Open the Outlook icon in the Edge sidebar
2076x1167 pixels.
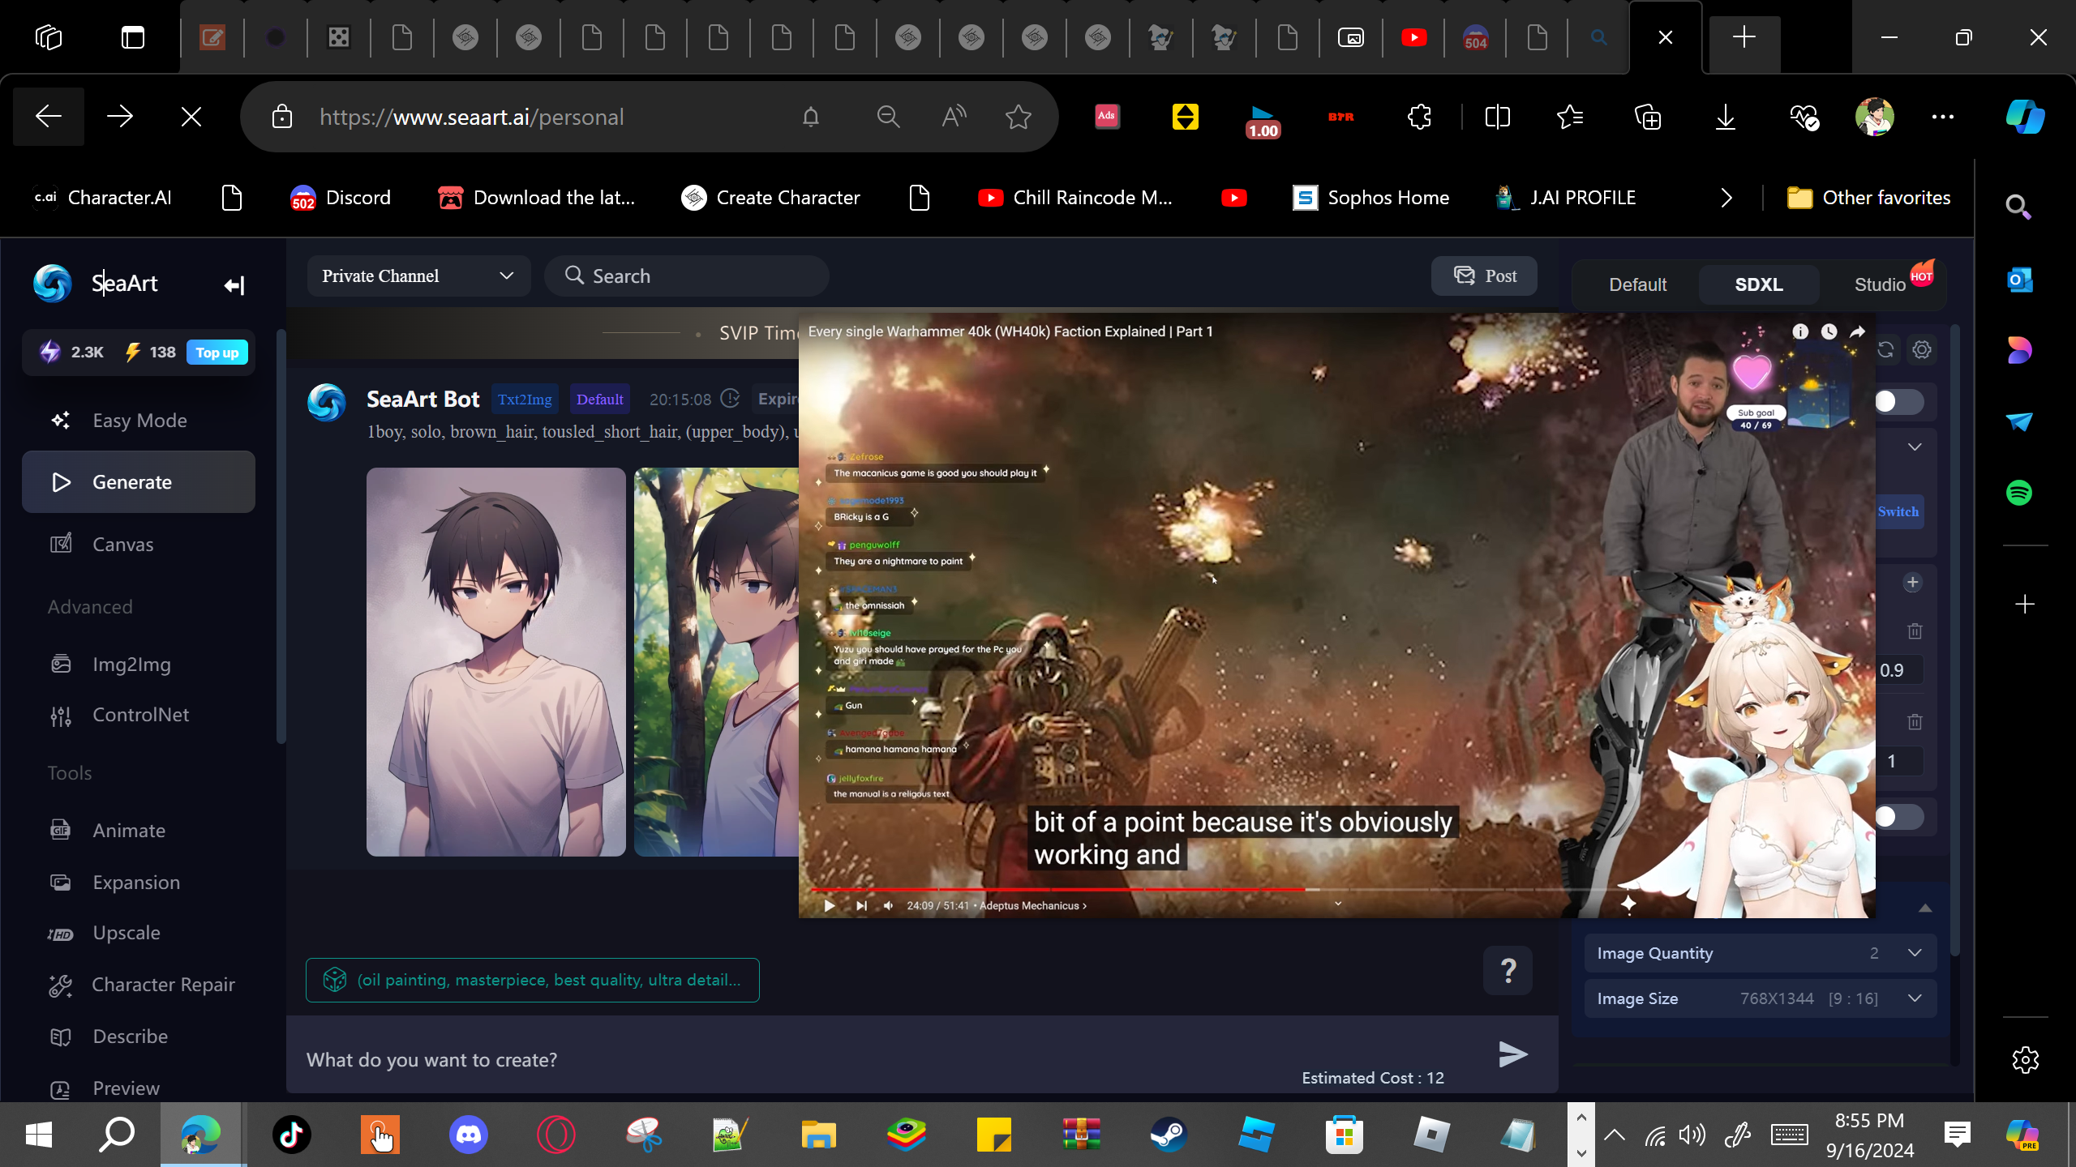pos(2019,280)
